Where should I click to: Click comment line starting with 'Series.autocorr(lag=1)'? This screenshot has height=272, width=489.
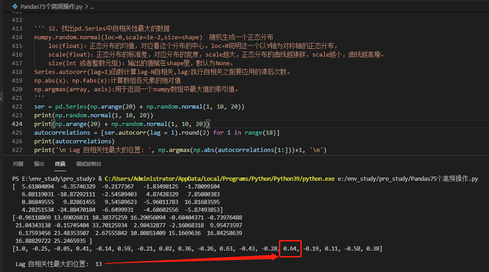pos(163,72)
